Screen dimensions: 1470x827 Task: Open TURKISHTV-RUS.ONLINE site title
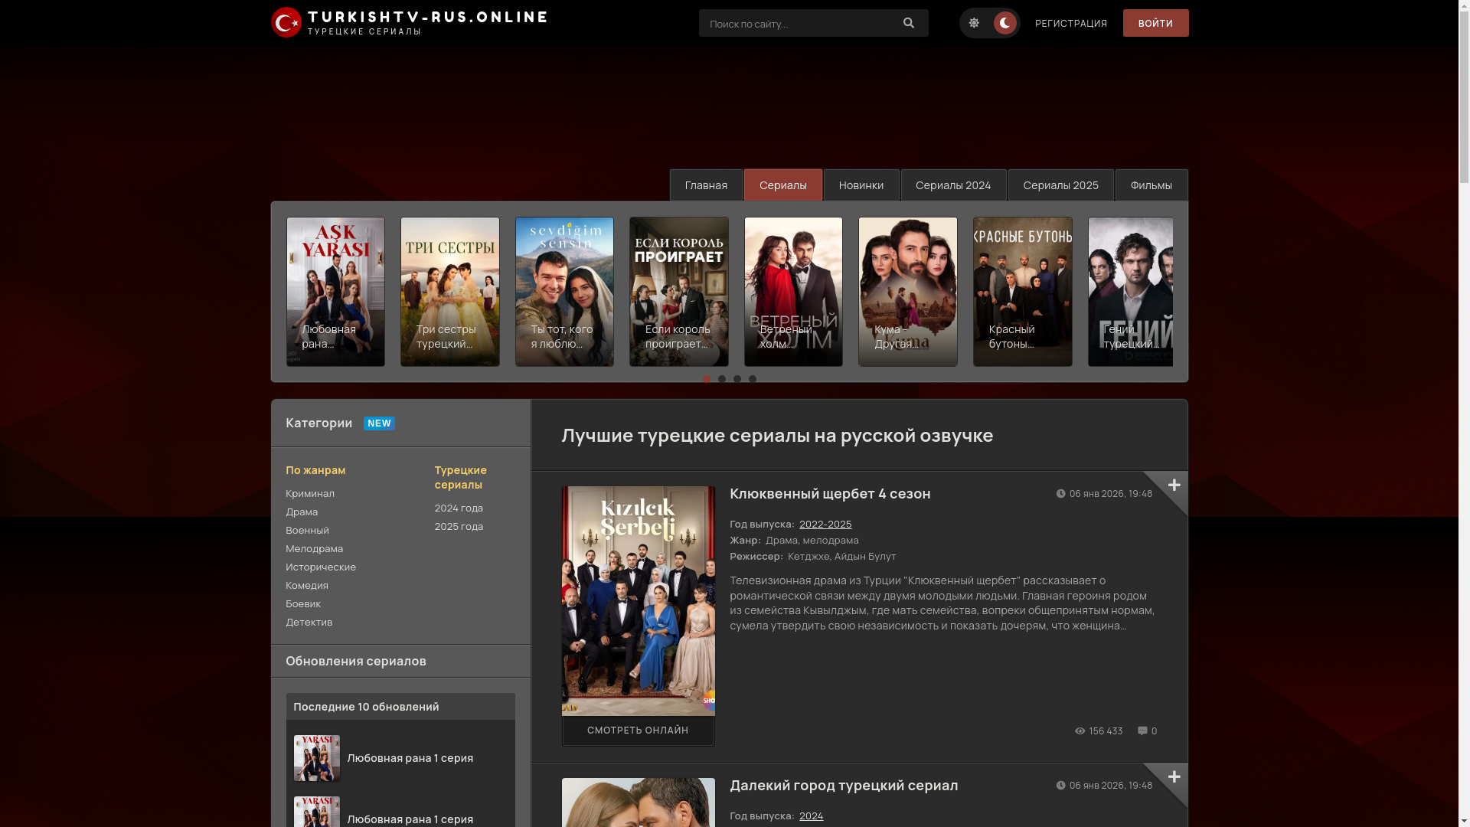428,17
